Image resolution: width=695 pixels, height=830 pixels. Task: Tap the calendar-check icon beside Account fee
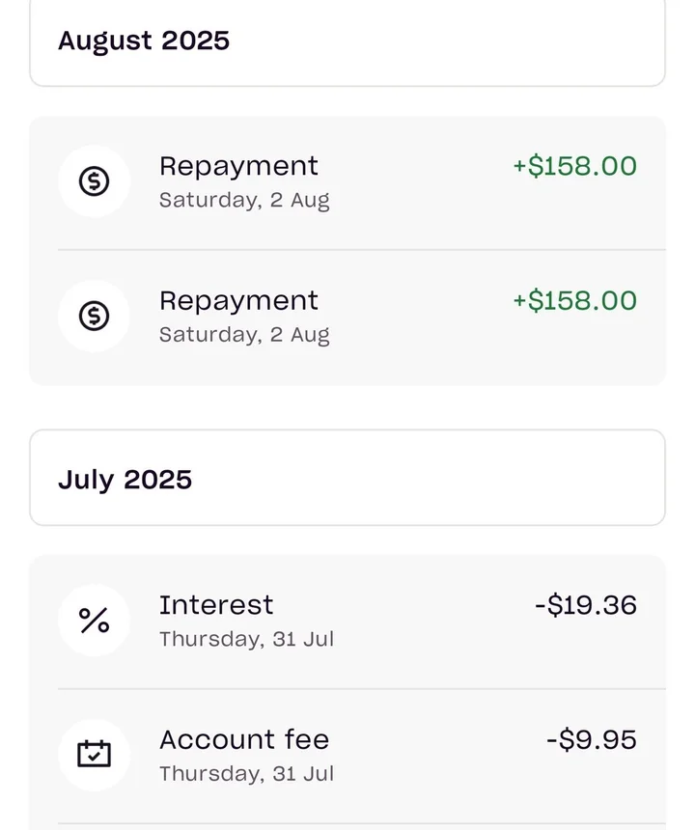pos(95,755)
